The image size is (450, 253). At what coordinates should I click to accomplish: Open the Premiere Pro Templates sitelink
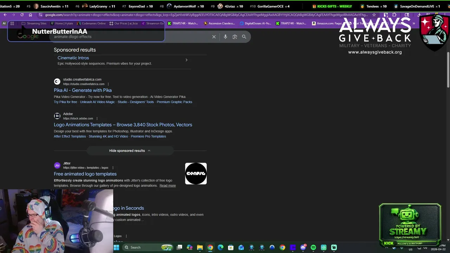coord(148,136)
